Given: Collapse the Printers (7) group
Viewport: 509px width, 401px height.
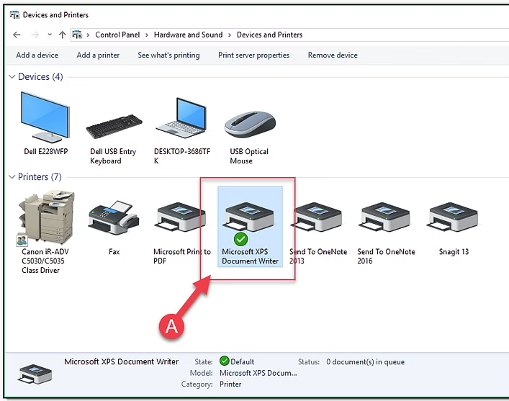Looking at the screenshot, I should (x=12, y=177).
